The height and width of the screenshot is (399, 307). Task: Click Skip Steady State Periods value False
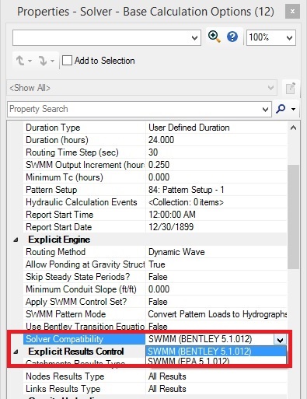pos(158,277)
